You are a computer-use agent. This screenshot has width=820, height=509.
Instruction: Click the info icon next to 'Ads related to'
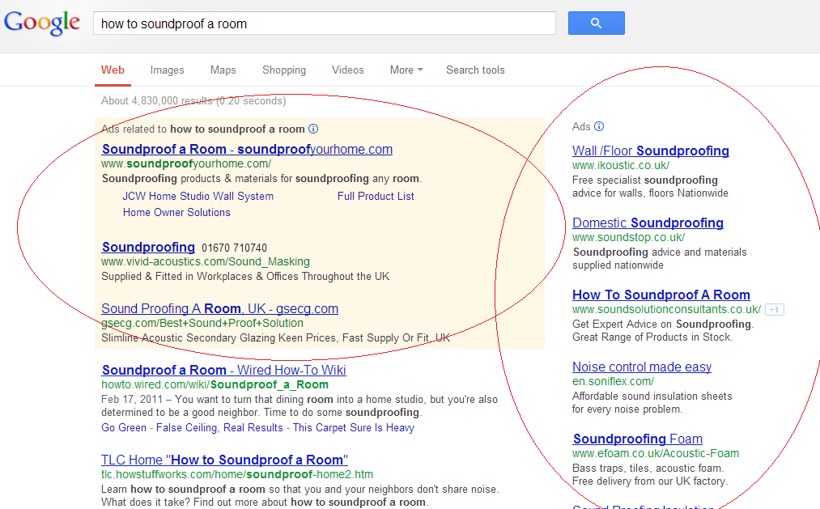tap(313, 129)
